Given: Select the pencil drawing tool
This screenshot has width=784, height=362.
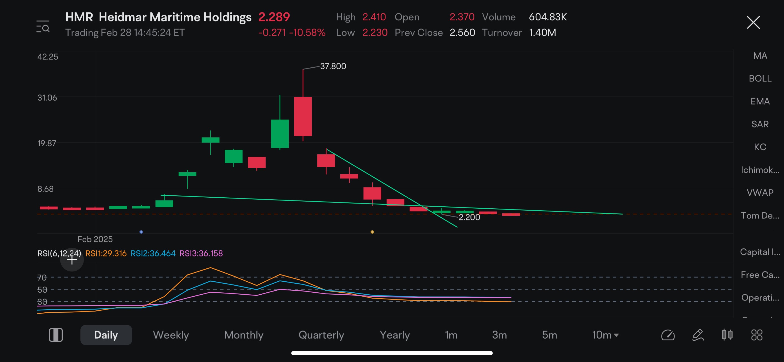Looking at the screenshot, I should (698, 335).
